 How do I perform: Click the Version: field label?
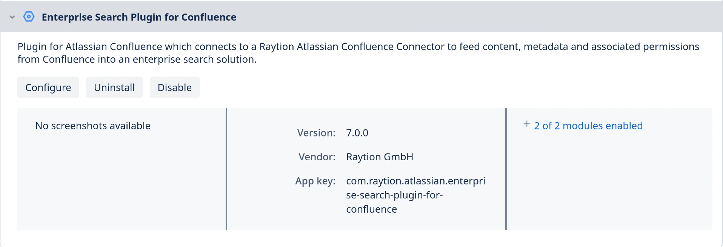pos(316,133)
